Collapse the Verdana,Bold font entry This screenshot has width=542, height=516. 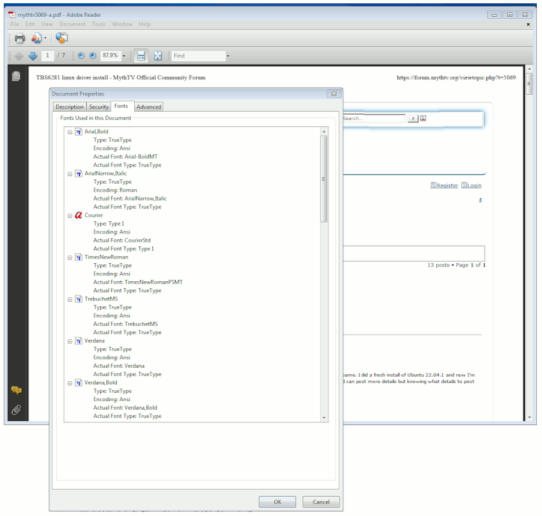coord(70,383)
